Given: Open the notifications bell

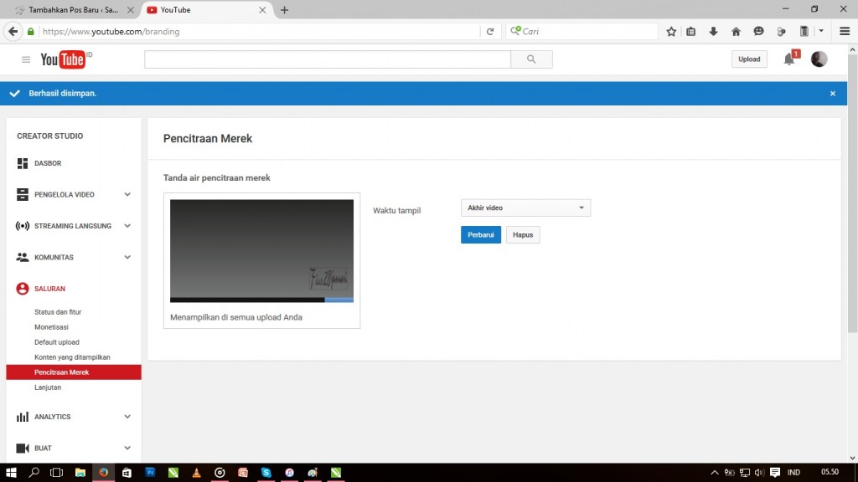Looking at the screenshot, I should pyautogui.click(x=789, y=59).
